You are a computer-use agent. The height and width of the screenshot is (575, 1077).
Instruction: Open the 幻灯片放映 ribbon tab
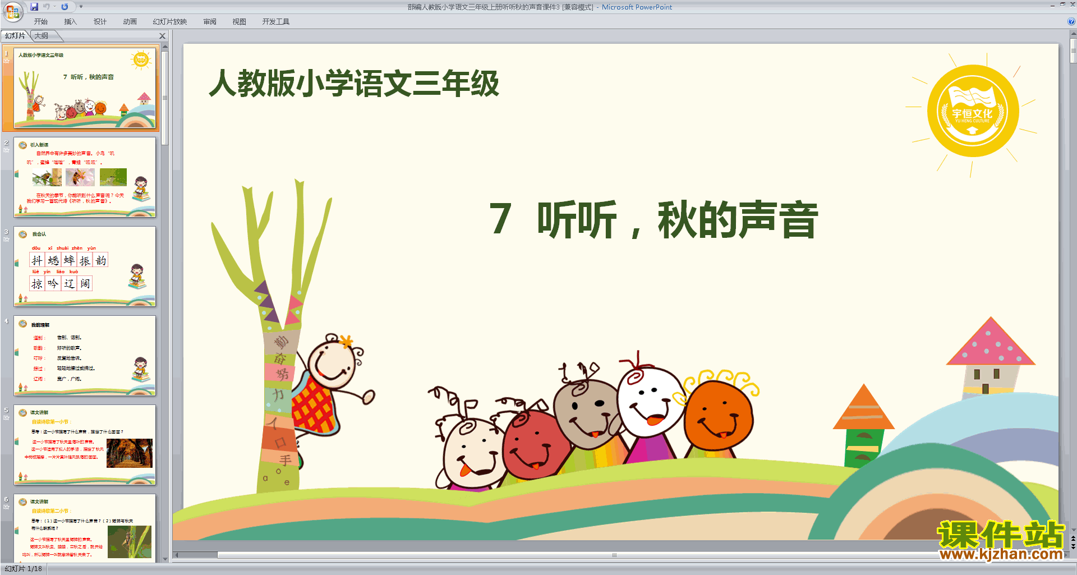click(170, 22)
